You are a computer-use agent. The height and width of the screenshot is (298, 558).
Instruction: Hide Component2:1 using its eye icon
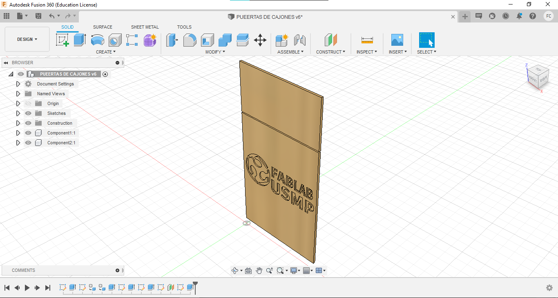pyautogui.click(x=28, y=143)
